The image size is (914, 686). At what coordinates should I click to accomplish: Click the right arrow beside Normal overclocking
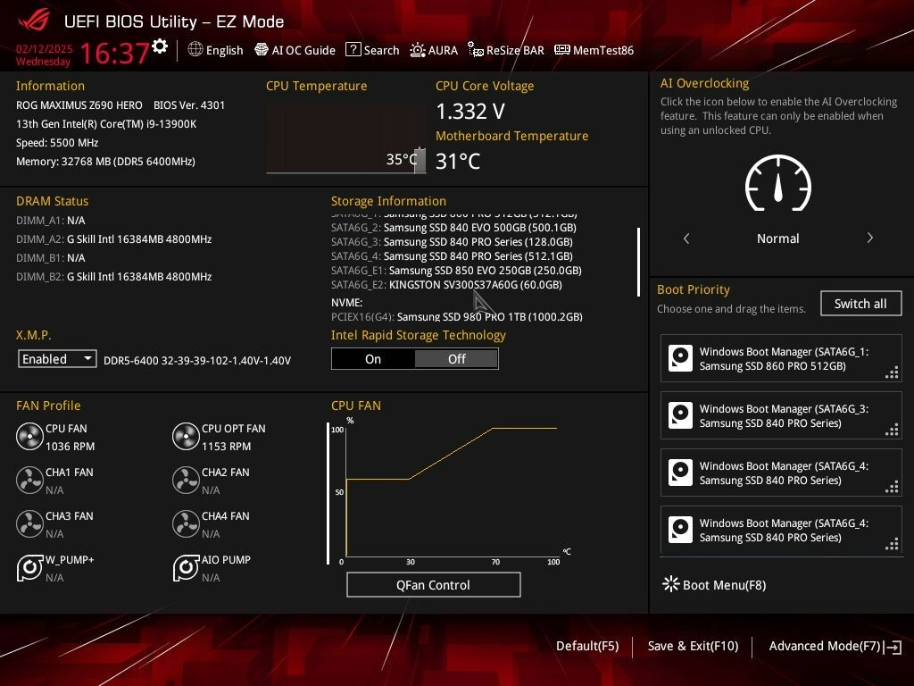tap(869, 238)
